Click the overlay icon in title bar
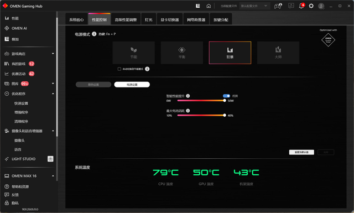Viewport: 354px width, 213px height. [198, 6]
